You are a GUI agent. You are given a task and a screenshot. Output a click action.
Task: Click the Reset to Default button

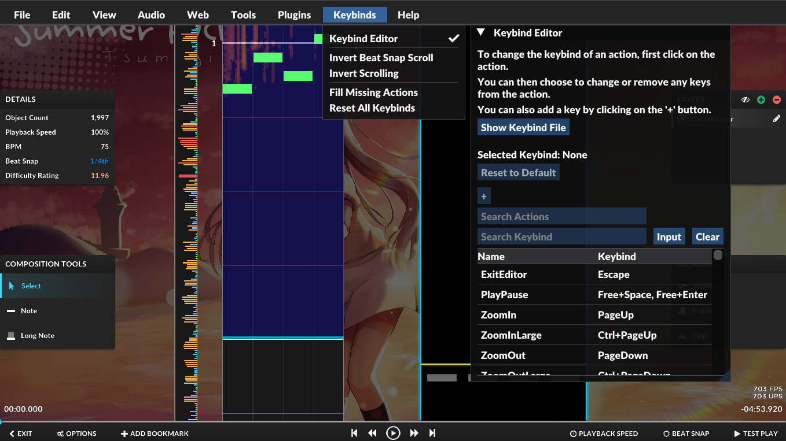point(518,173)
